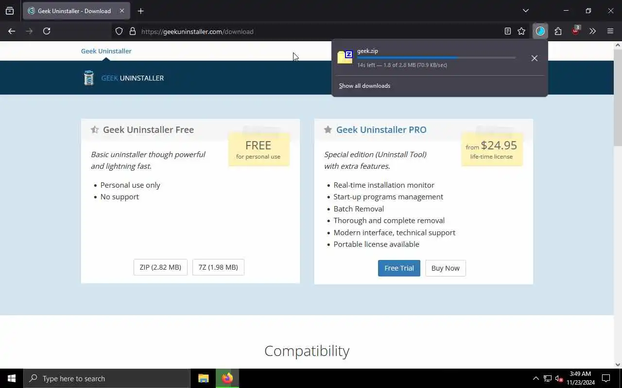Click the FREE for personal use badge
Screen dimensions: 622x388
(x=259, y=149)
